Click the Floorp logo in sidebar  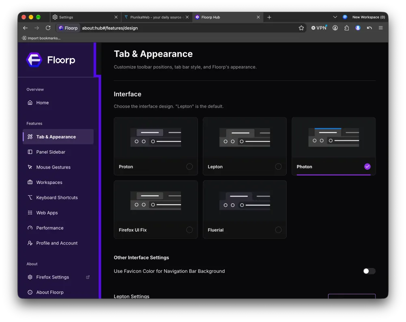pyautogui.click(x=51, y=60)
